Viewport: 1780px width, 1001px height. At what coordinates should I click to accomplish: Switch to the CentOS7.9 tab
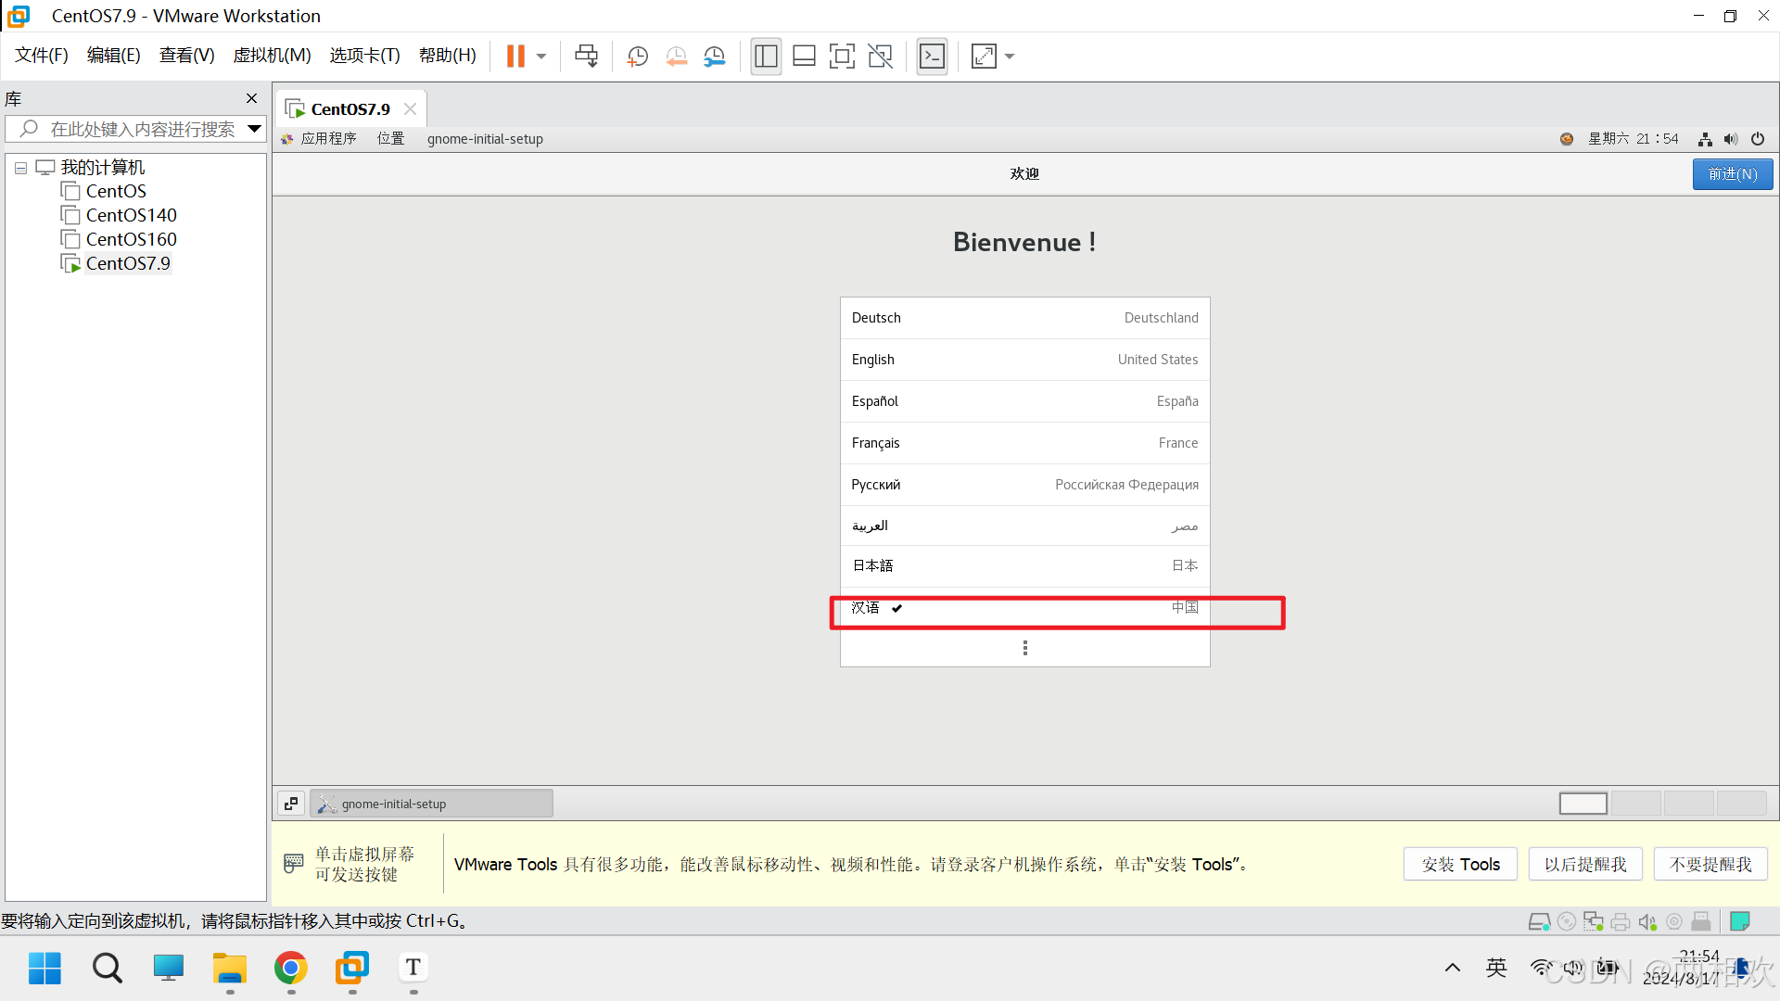click(x=350, y=109)
